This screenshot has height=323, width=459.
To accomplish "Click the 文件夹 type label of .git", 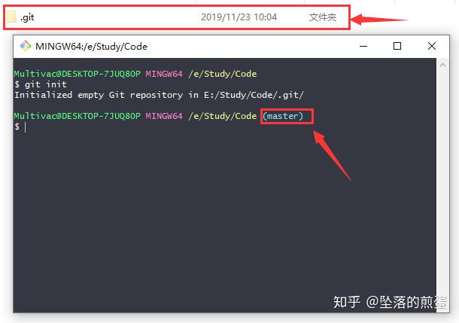I will (323, 17).
